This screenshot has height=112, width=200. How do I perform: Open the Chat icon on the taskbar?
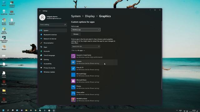(x=22, y=110)
